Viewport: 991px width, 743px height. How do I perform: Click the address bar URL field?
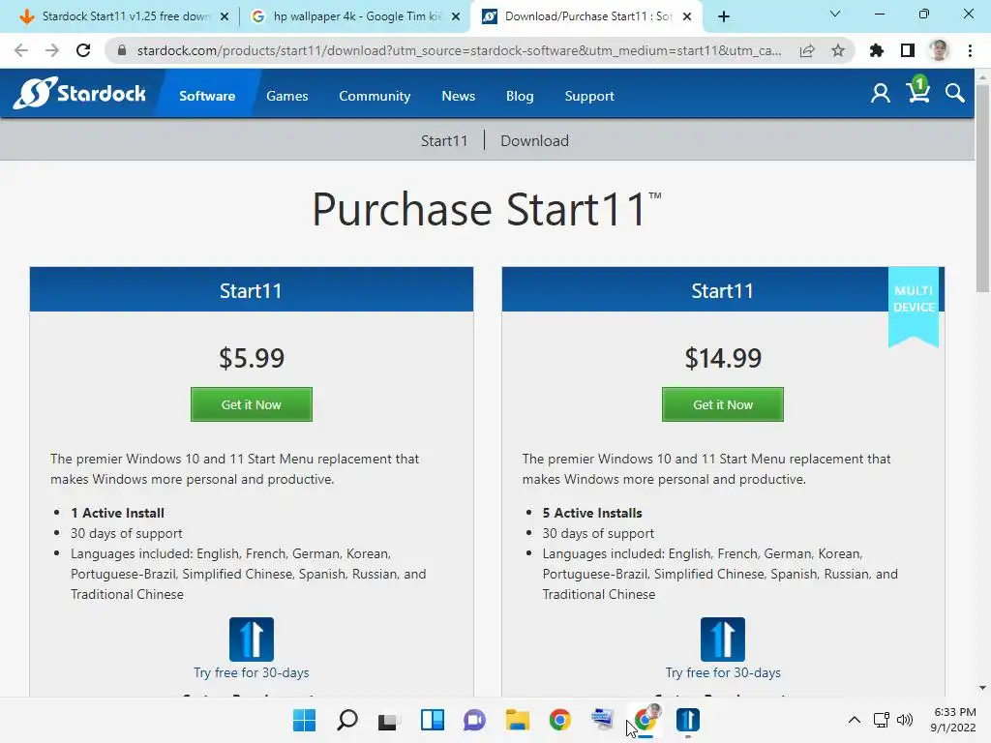[x=459, y=50]
